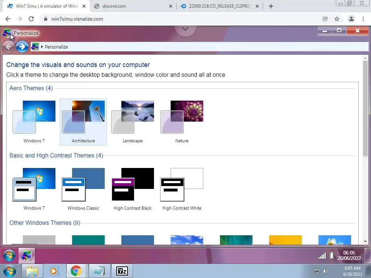Viewport: 371px width, 278px height.
Task: Apply the Landscape theme
Action: coord(133,122)
